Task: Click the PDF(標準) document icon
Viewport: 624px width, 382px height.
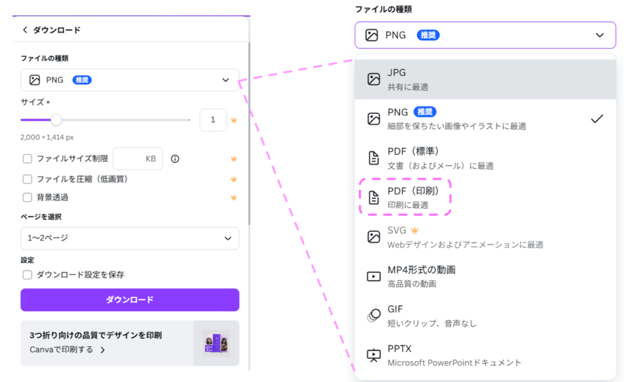Action: (x=373, y=158)
